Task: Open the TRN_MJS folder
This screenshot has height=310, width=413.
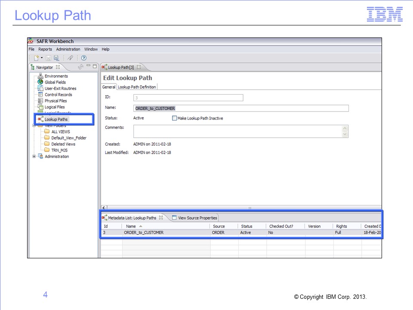Action: [x=59, y=150]
